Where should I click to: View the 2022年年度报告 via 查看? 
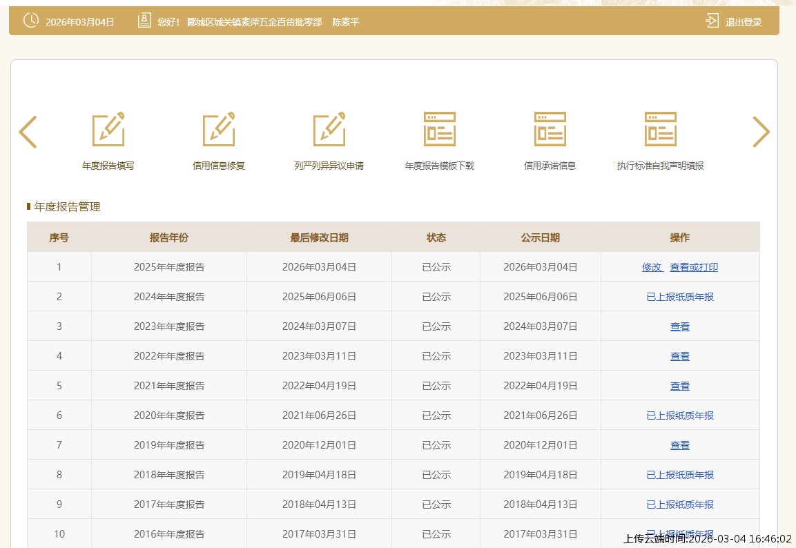(680, 356)
